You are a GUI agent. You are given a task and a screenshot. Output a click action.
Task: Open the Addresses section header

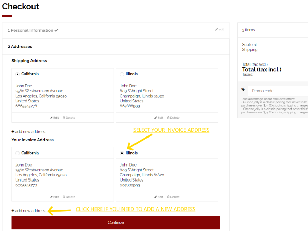pos(20,46)
